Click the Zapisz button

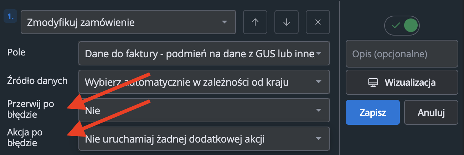(x=373, y=112)
